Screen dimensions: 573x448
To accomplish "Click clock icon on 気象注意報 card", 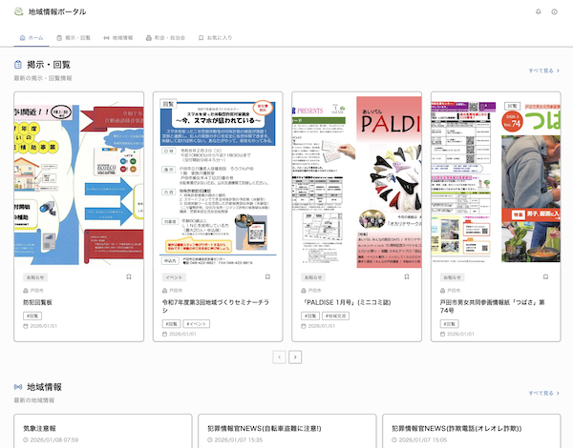I will click(26, 440).
